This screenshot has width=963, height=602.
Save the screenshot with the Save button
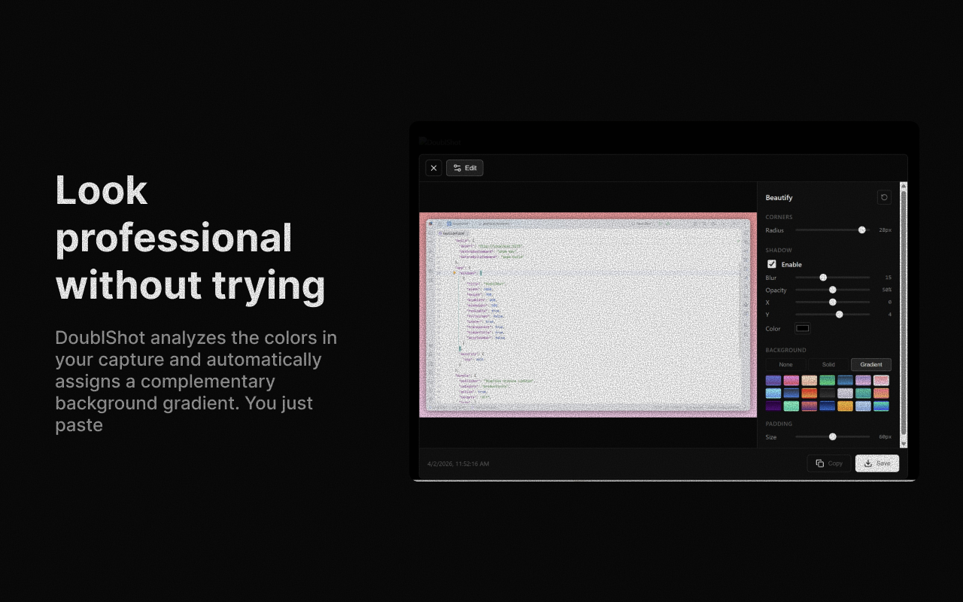877,464
